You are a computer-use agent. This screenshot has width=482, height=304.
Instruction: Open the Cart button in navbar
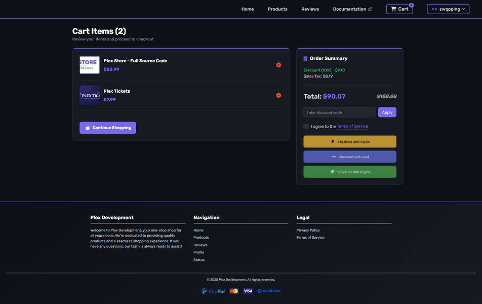pyautogui.click(x=399, y=9)
